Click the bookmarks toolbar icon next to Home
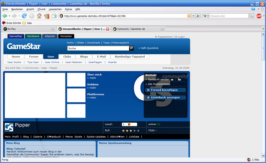 (47, 16)
